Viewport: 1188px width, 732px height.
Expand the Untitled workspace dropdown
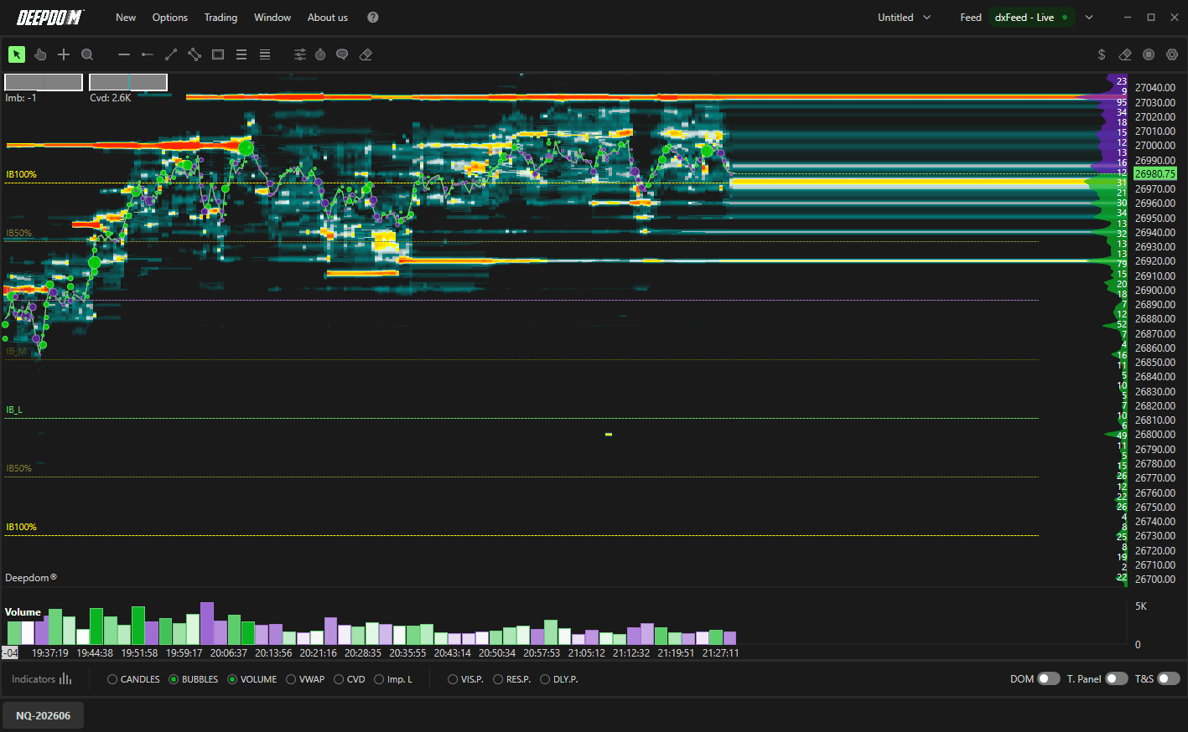point(904,18)
